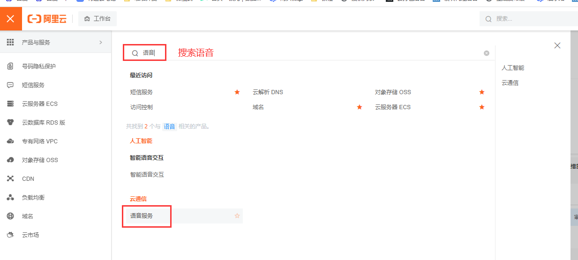Image resolution: width=578 pixels, height=260 pixels.
Task: Click the 短信服务 chat bubble icon
Action: pos(10,85)
